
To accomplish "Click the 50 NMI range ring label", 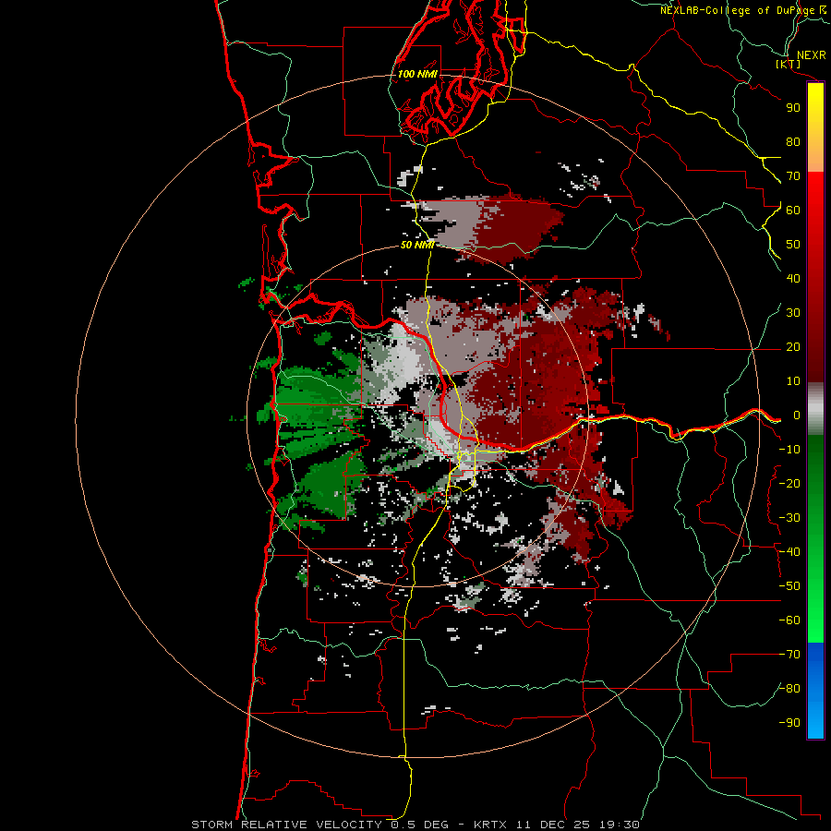I will coord(417,245).
